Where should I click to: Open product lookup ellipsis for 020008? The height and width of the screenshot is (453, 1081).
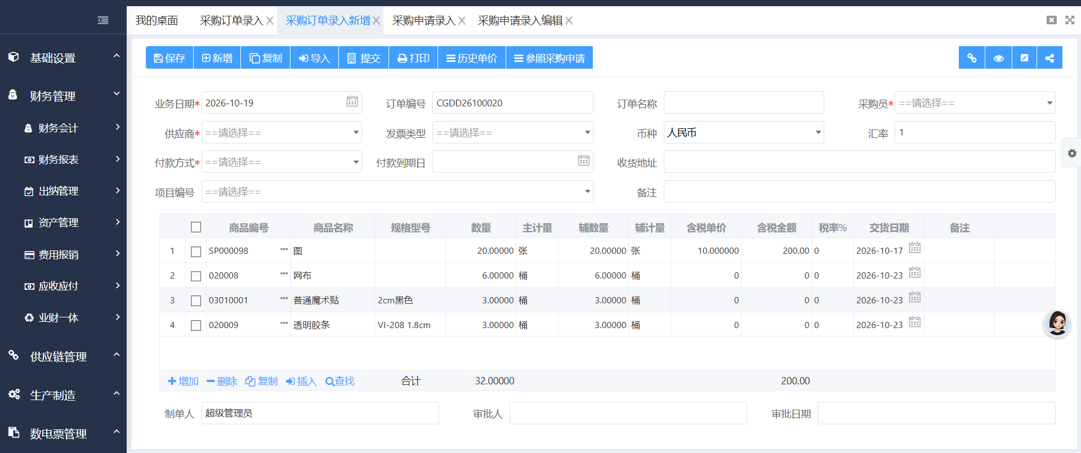[x=284, y=273]
